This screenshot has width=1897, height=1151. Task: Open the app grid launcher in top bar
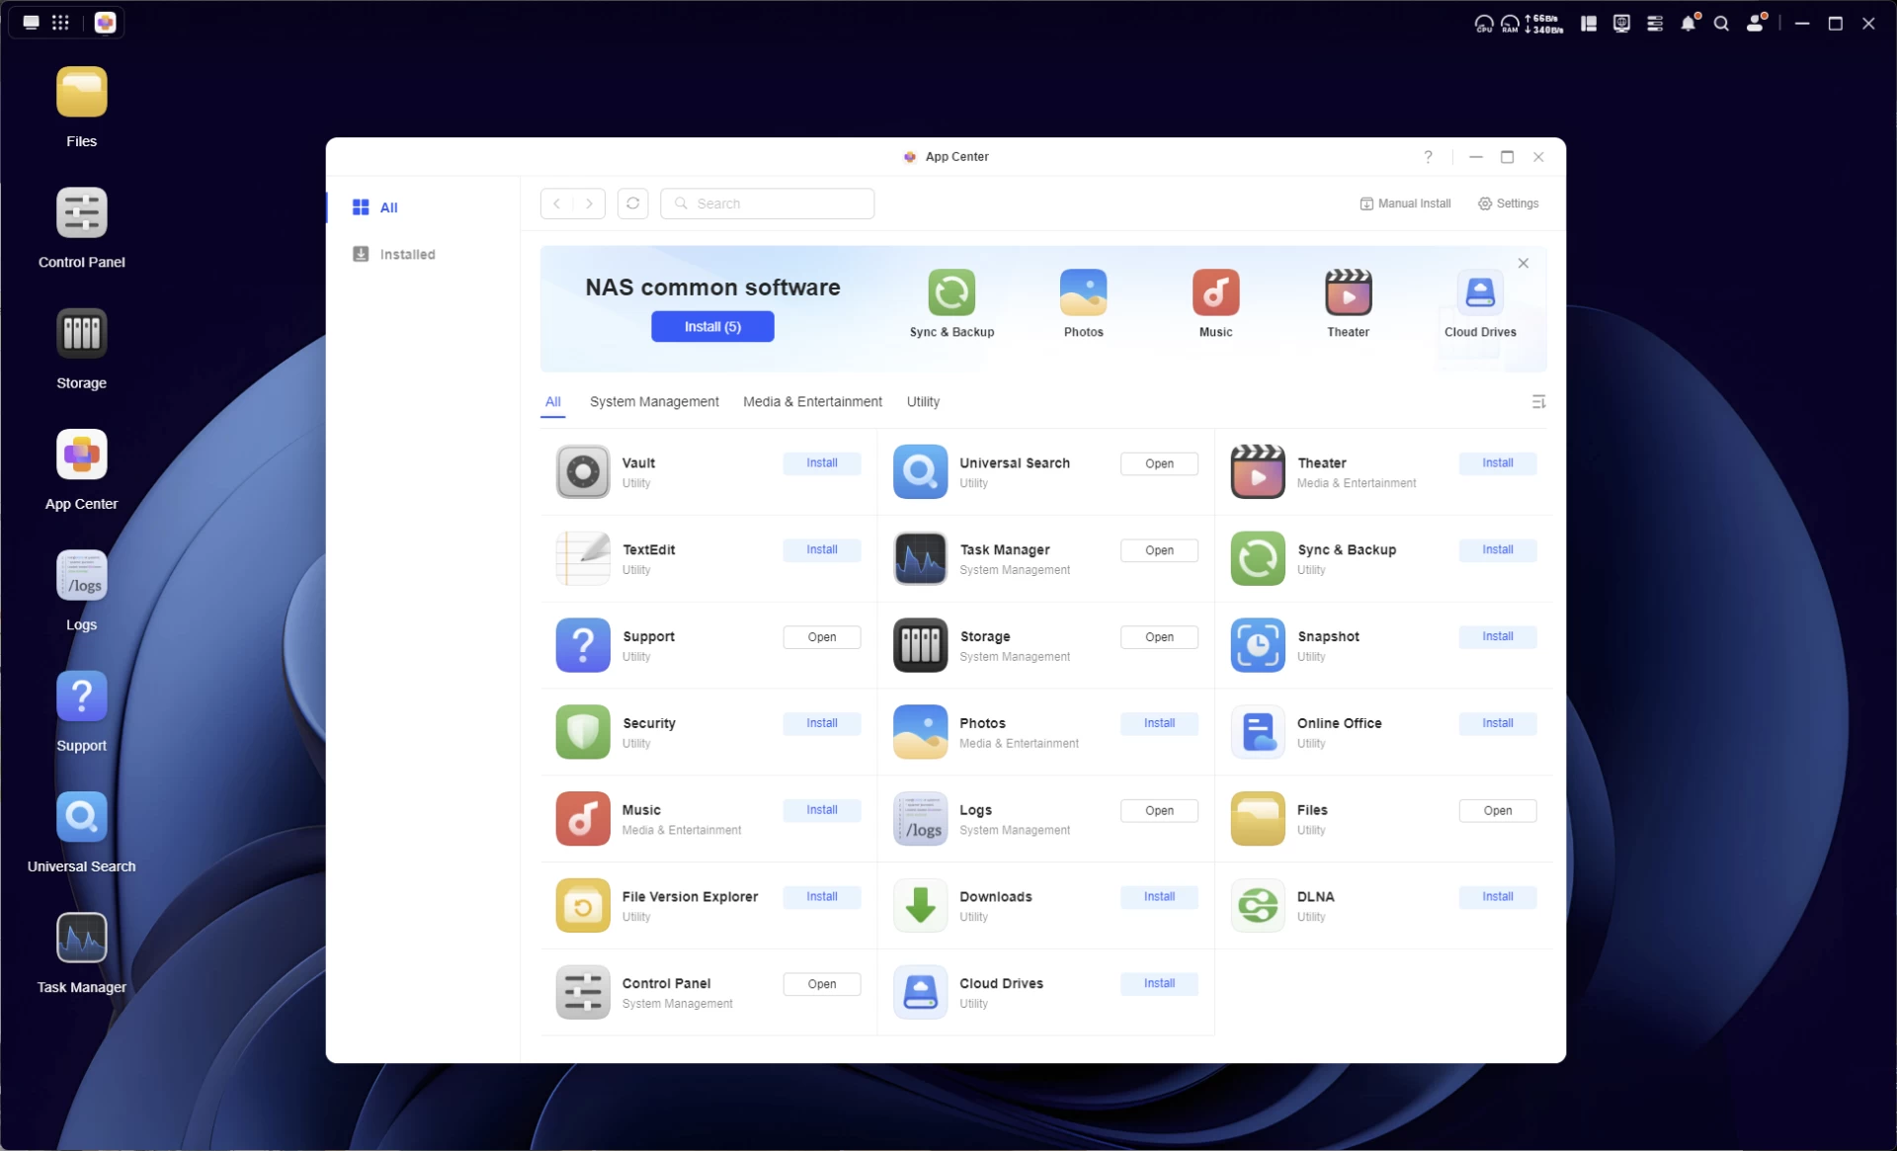[60, 23]
